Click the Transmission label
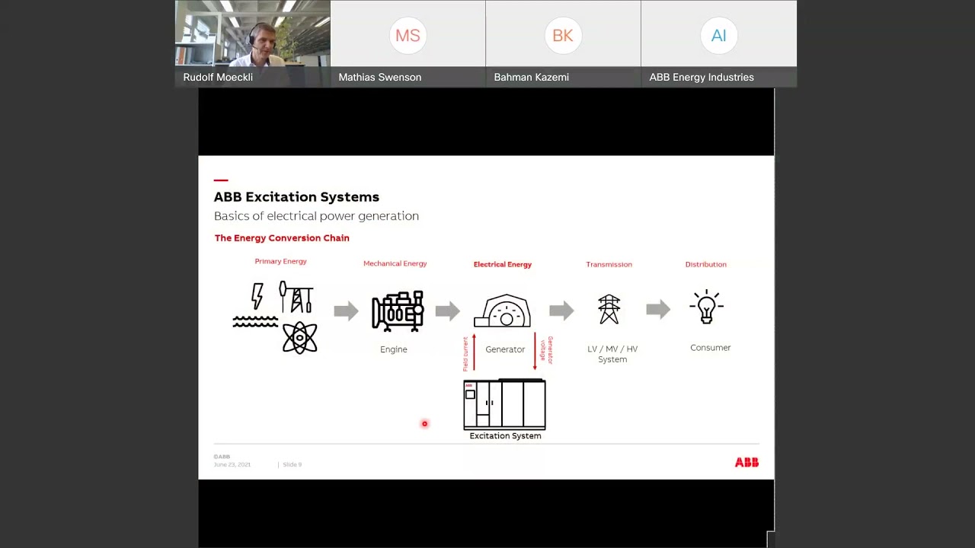 point(609,264)
